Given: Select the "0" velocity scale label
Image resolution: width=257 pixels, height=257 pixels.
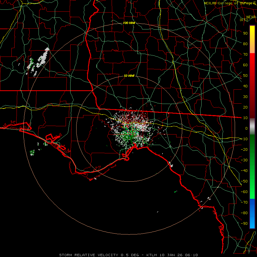Looking at the screenshot, I should tap(246, 128).
